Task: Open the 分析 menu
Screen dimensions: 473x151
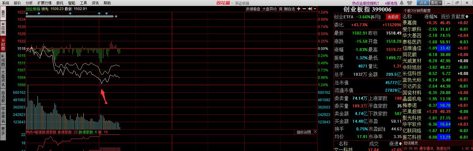Action: coord(29,3)
